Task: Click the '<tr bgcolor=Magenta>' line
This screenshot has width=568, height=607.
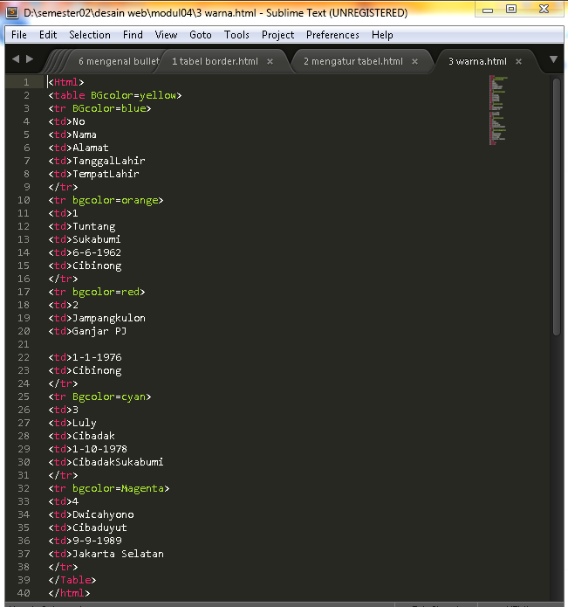Action: pos(109,488)
